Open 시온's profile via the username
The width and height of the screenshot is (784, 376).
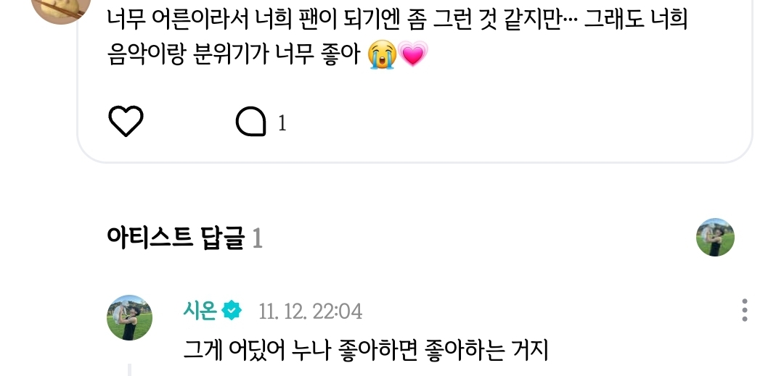(x=200, y=311)
